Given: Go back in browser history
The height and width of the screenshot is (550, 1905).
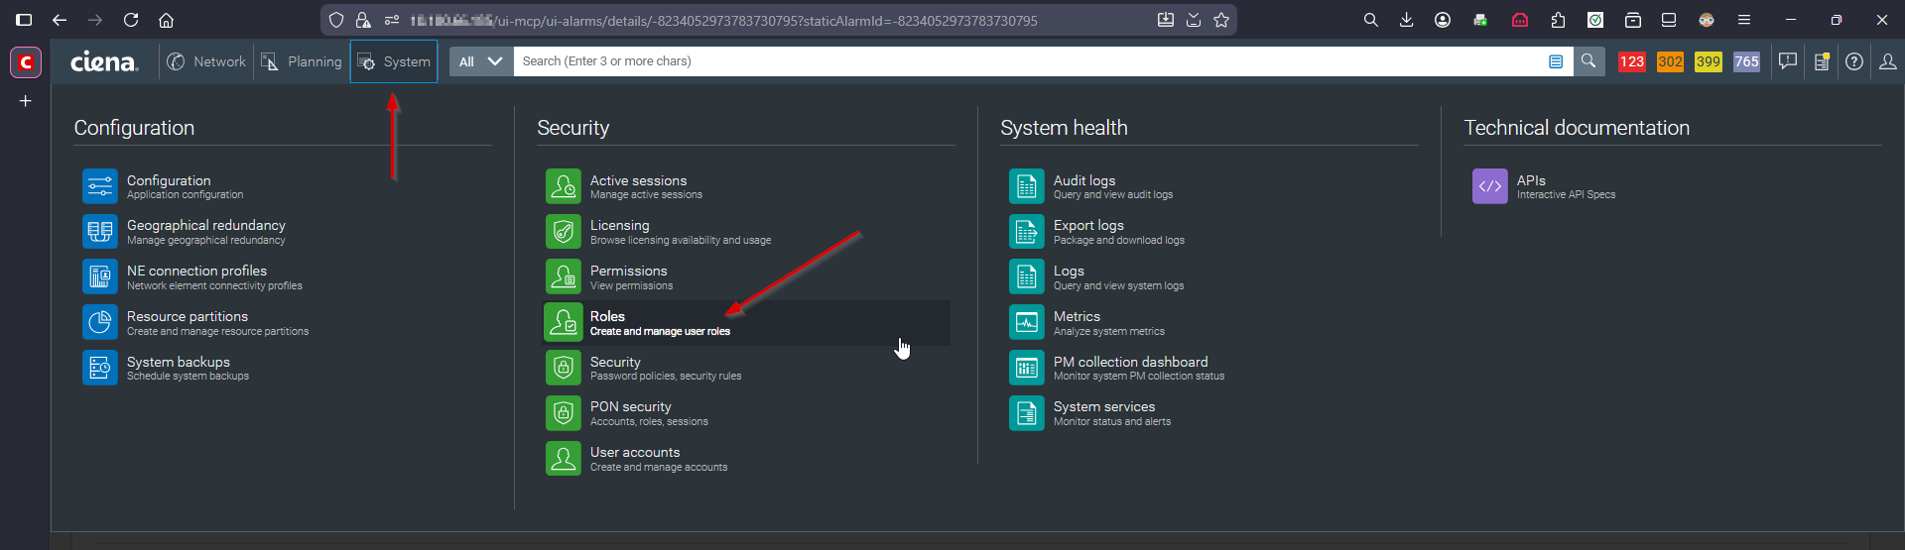Looking at the screenshot, I should tap(60, 20).
